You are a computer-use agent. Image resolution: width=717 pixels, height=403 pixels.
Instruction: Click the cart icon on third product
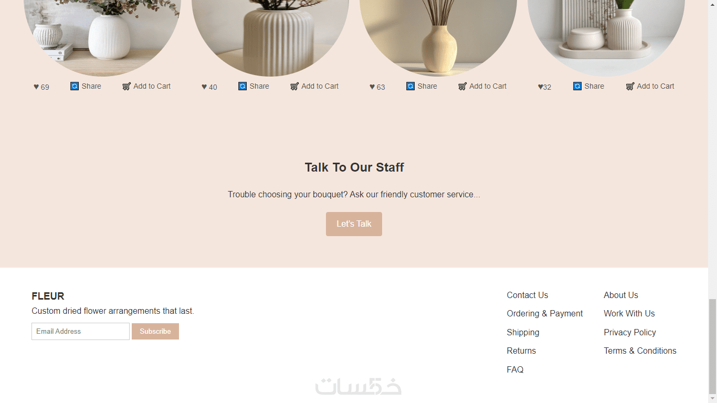tap(462, 86)
